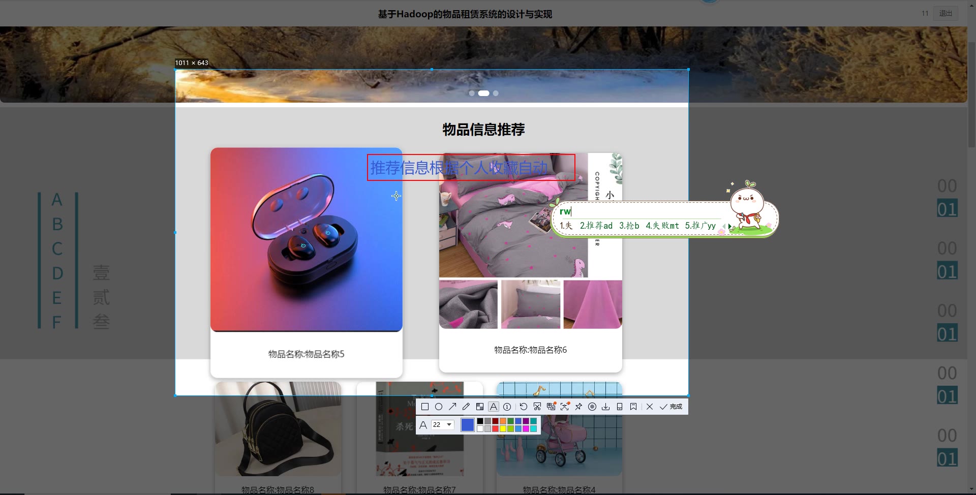Select the third carousel dot indicator

pyautogui.click(x=496, y=93)
